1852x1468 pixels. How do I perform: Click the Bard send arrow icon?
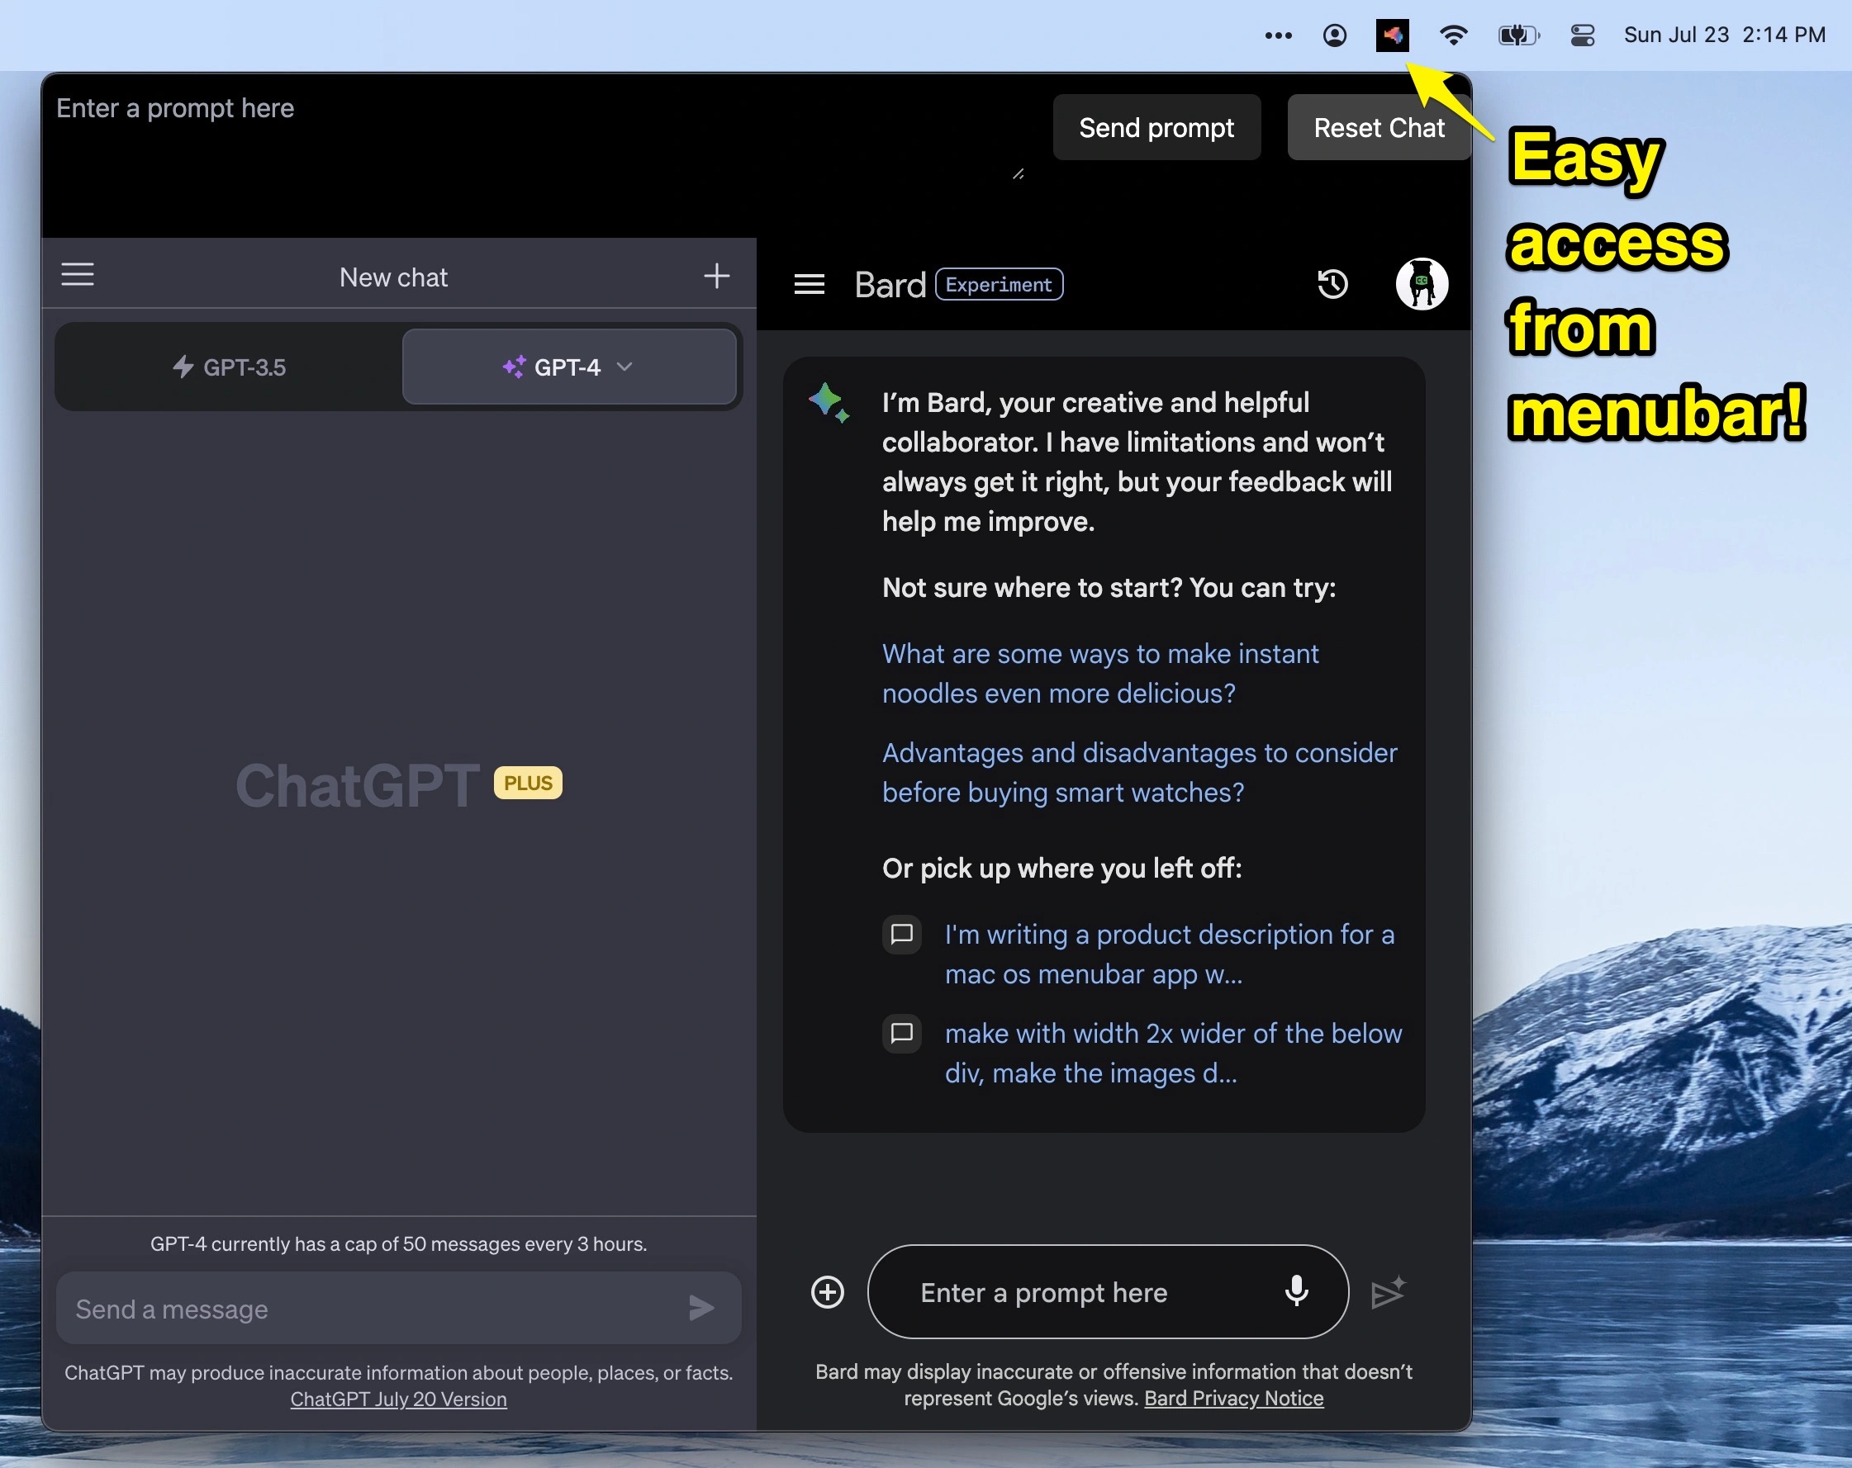[x=1387, y=1292]
